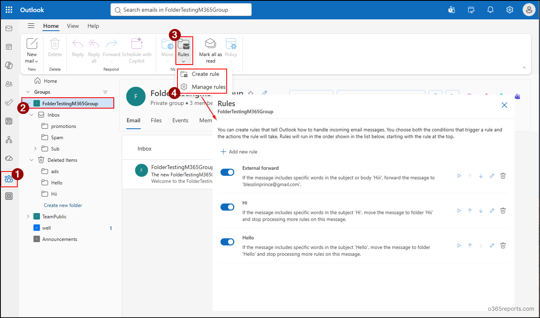Open Settings gear in top bar

(x=510, y=10)
